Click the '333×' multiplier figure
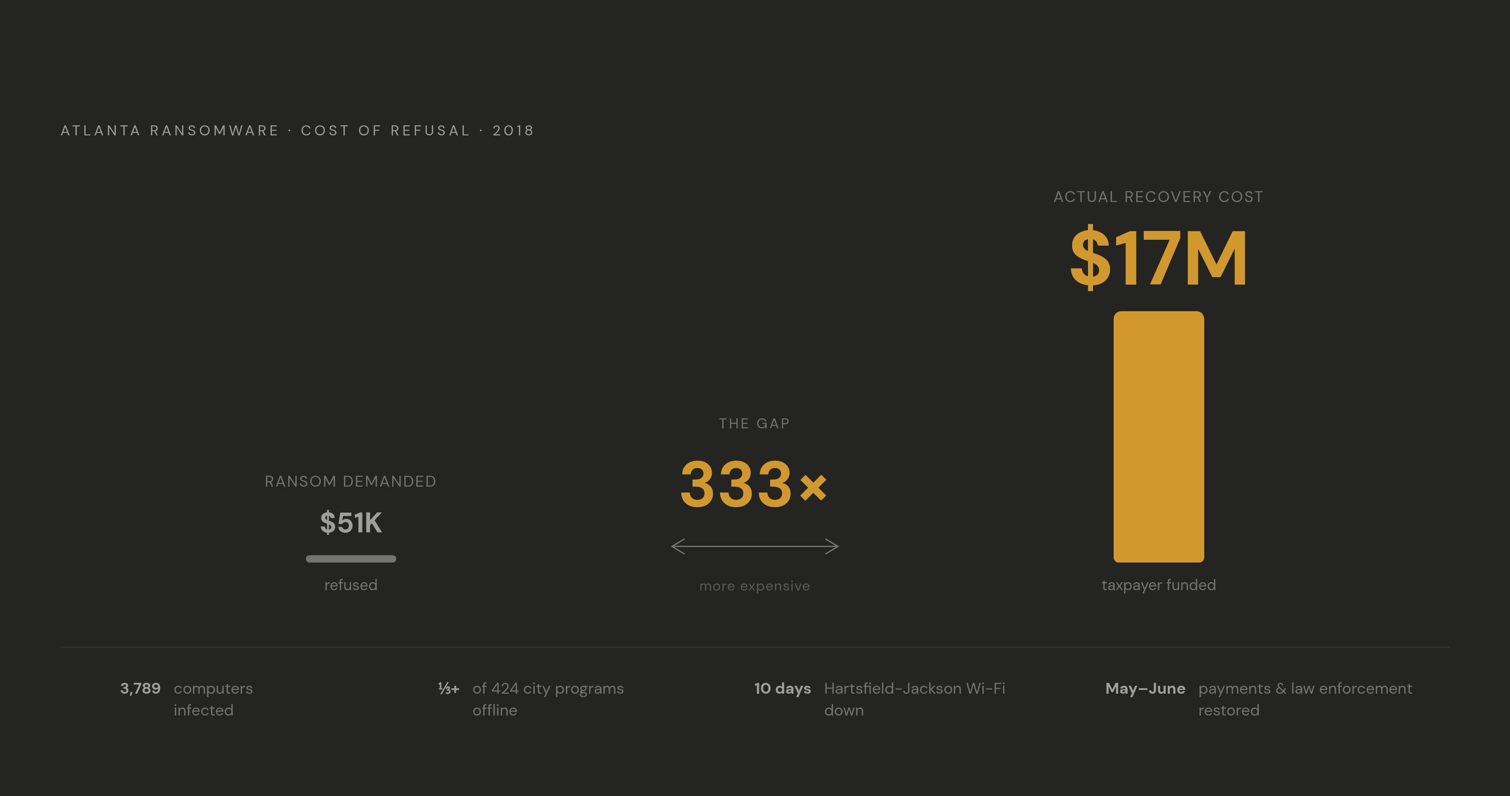Screen dimensions: 1510x796 click(754, 485)
